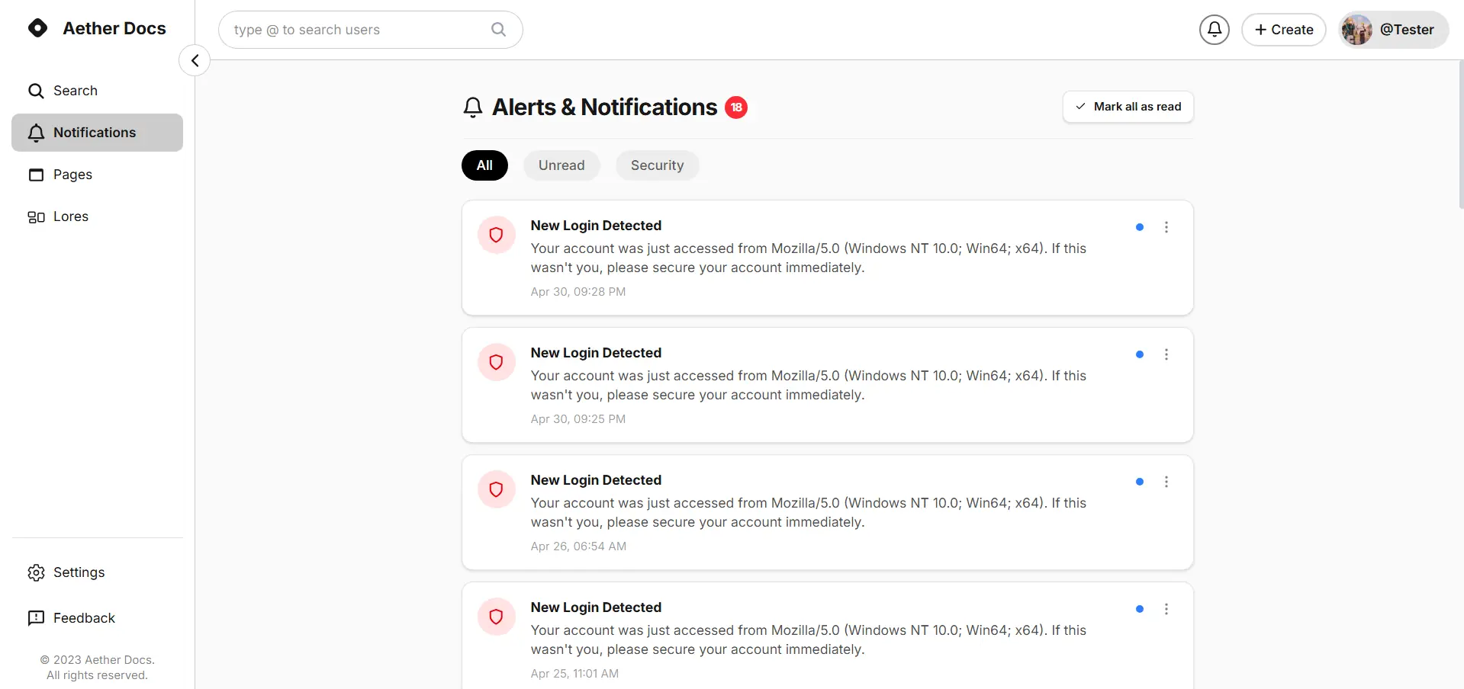1464x689 pixels.
Task: Click shield icon on Apr 25, 11:01 AM alert
Action: [x=497, y=617]
